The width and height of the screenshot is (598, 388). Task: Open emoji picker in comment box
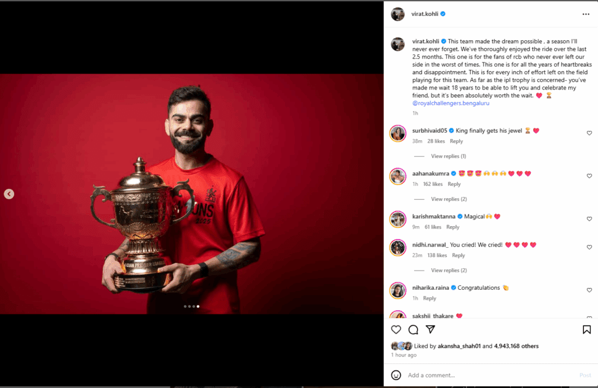tap(396, 375)
